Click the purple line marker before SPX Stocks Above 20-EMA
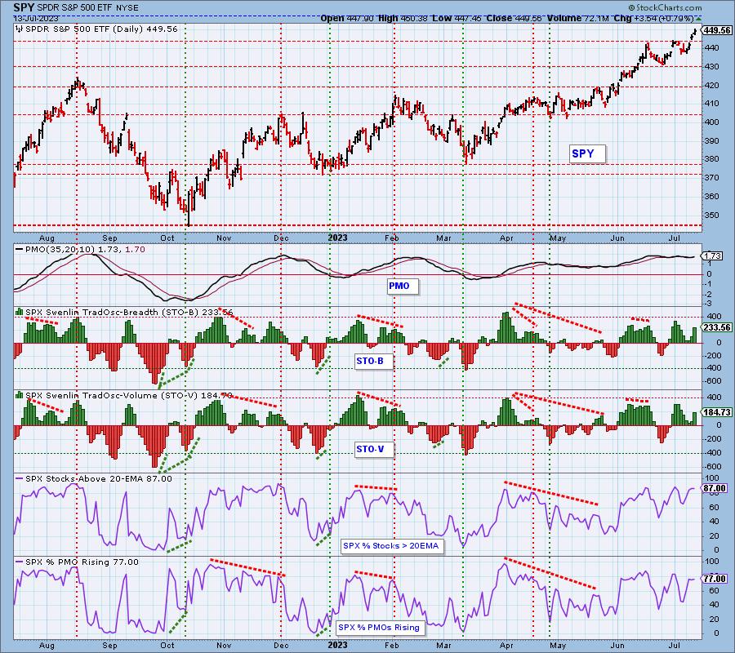Image resolution: width=735 pixels, height=653 pixels. pyautogui.click(x=20, y=479)
